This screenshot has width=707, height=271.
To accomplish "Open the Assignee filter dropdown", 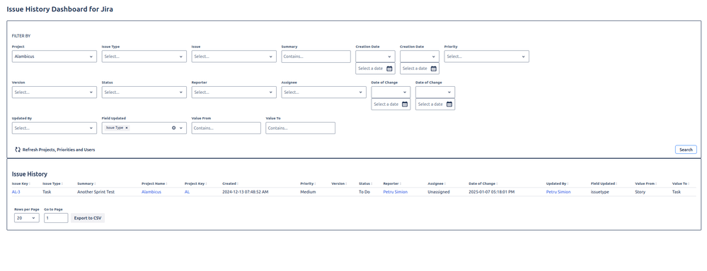I will [323, 92].
